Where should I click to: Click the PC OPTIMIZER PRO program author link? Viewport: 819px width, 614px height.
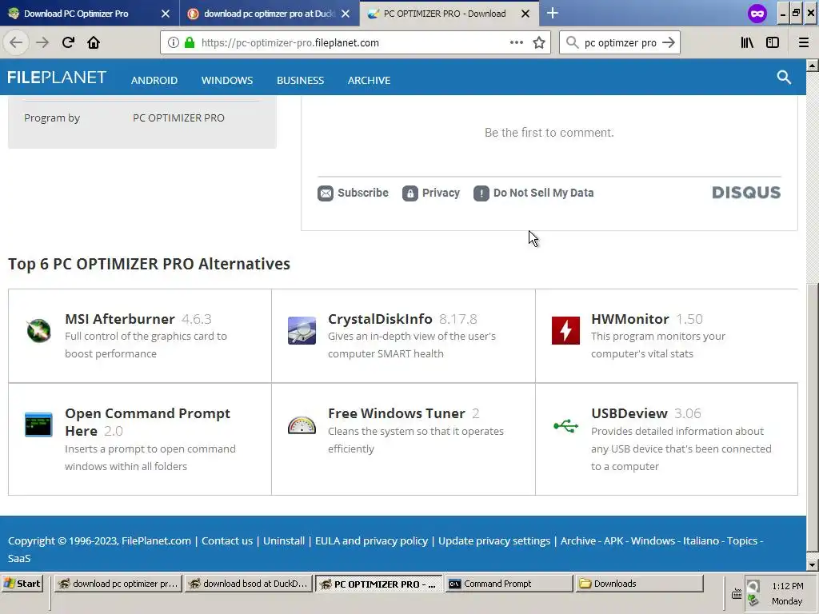[x=178, y=118]
